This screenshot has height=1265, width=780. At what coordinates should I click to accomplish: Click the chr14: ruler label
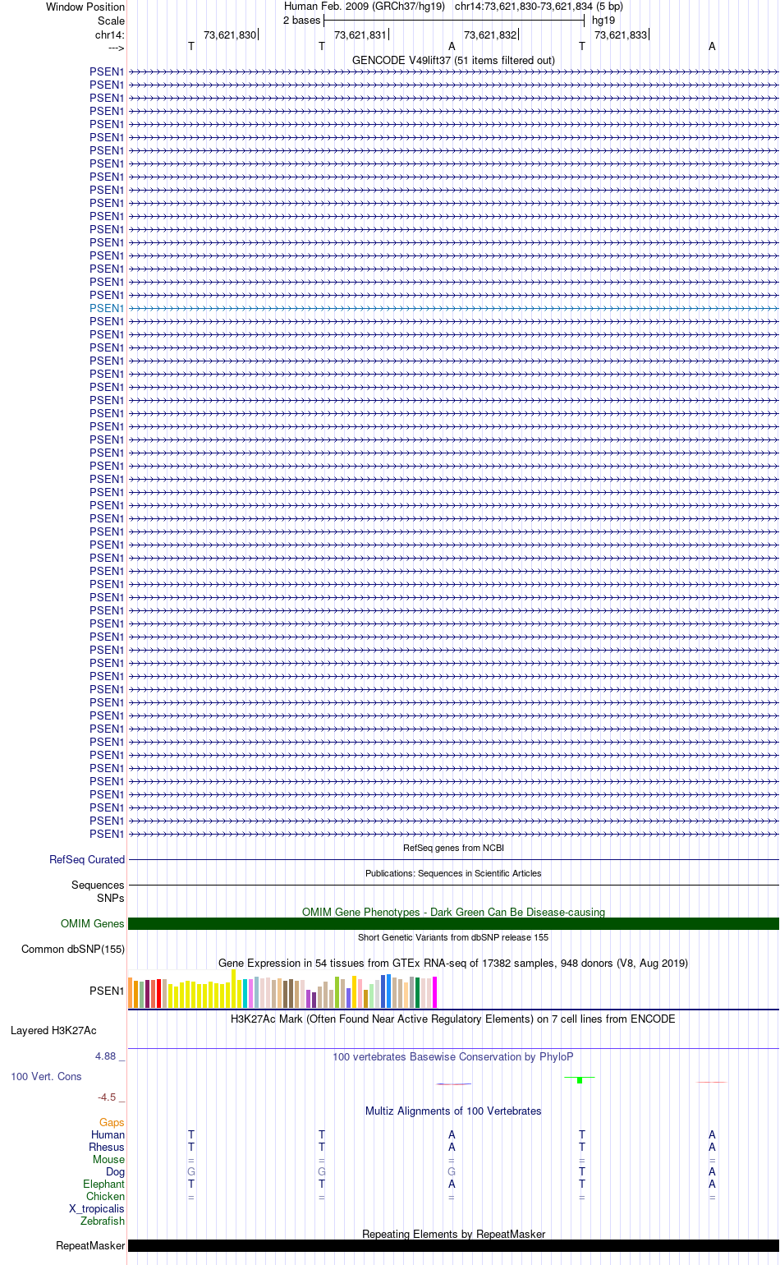[110, 34]
